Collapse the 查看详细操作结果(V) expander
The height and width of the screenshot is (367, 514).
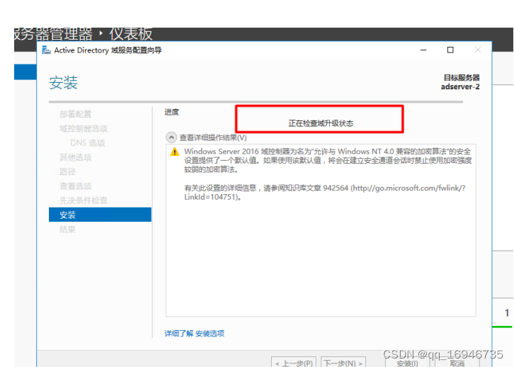coord(171,137)
